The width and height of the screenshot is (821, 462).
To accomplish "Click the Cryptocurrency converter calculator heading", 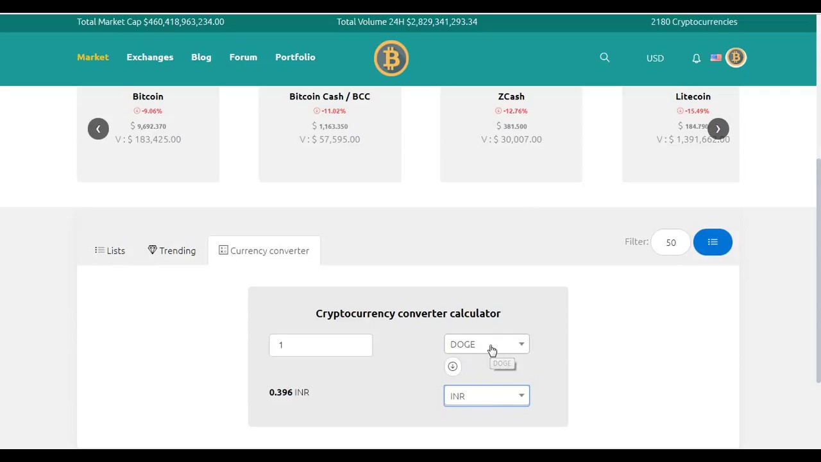I will click(x=408, y=313).
